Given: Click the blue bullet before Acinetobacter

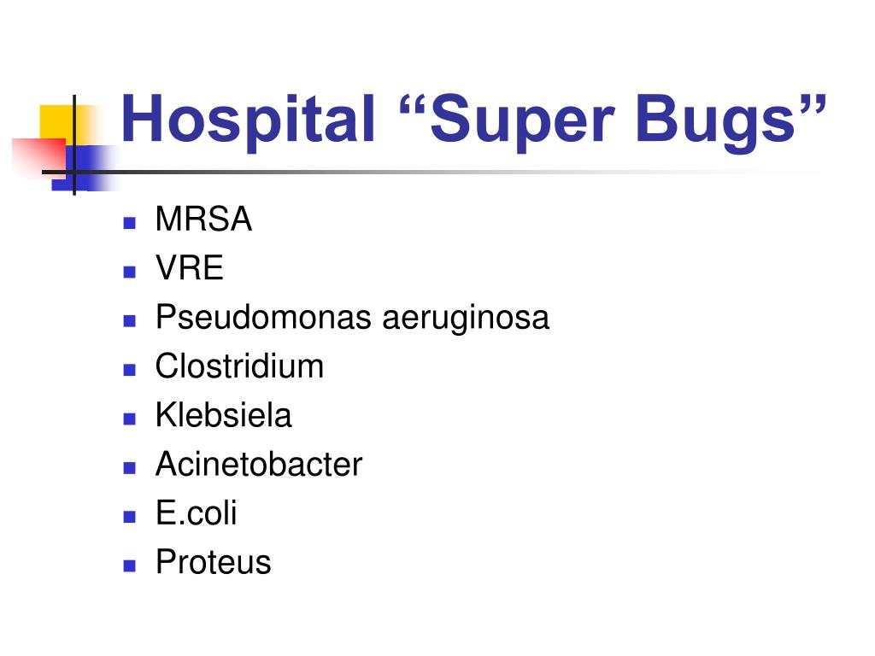Looking at the screenshot, I should pyautogui.click(x=130, y=468).
